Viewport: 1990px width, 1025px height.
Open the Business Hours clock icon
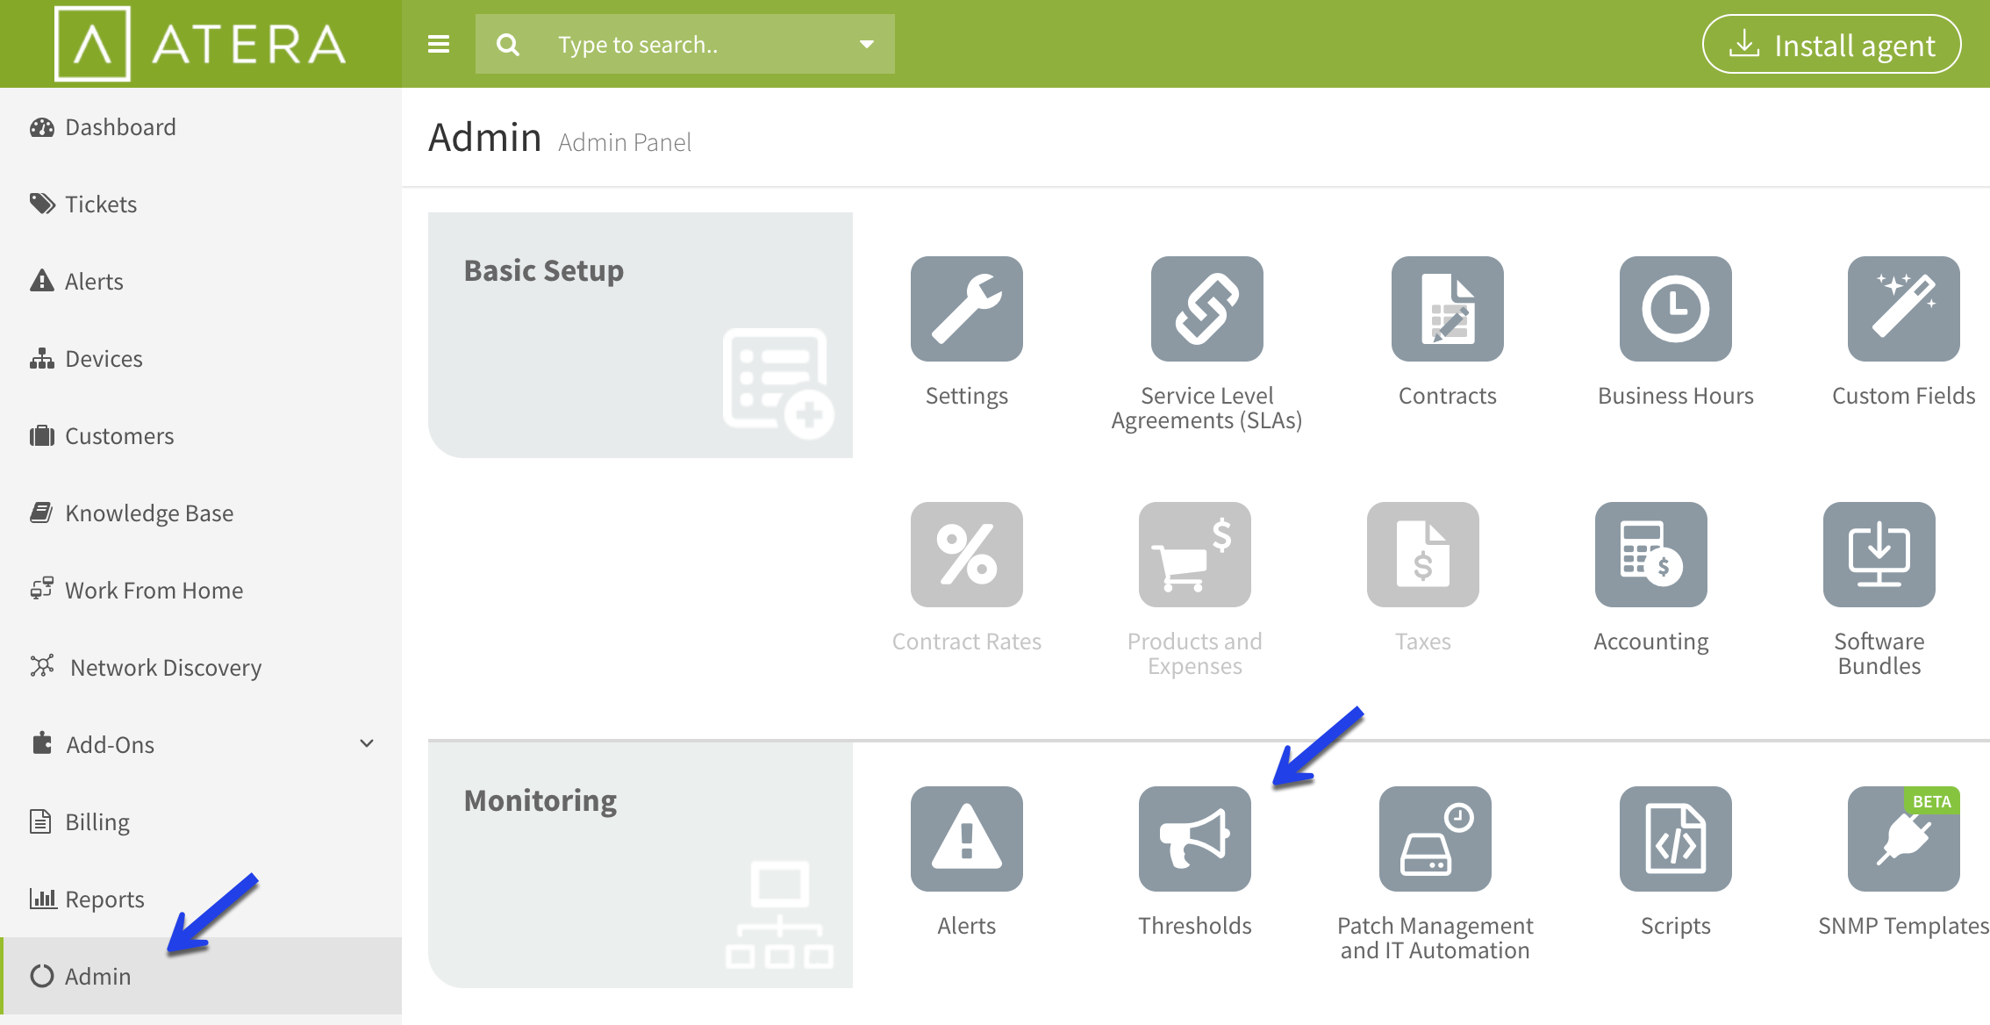coord(1675,309)
